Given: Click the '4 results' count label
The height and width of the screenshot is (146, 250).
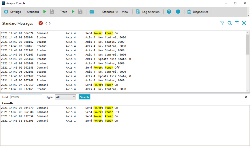Looking at the screenshot, I should click(x=7, y=103).
